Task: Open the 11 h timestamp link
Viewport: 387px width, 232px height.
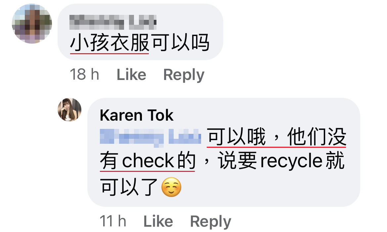Action: click(113, 221)
